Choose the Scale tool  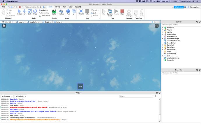[x=30, y=12]
